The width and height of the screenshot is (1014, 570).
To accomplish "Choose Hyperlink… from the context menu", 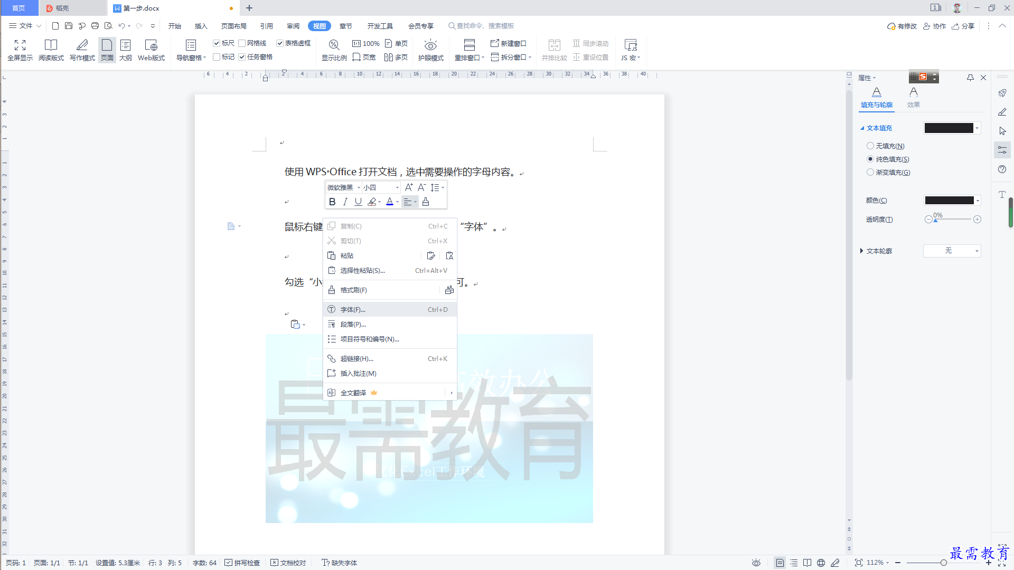I will pyautogui.click(x=390, y=359).
